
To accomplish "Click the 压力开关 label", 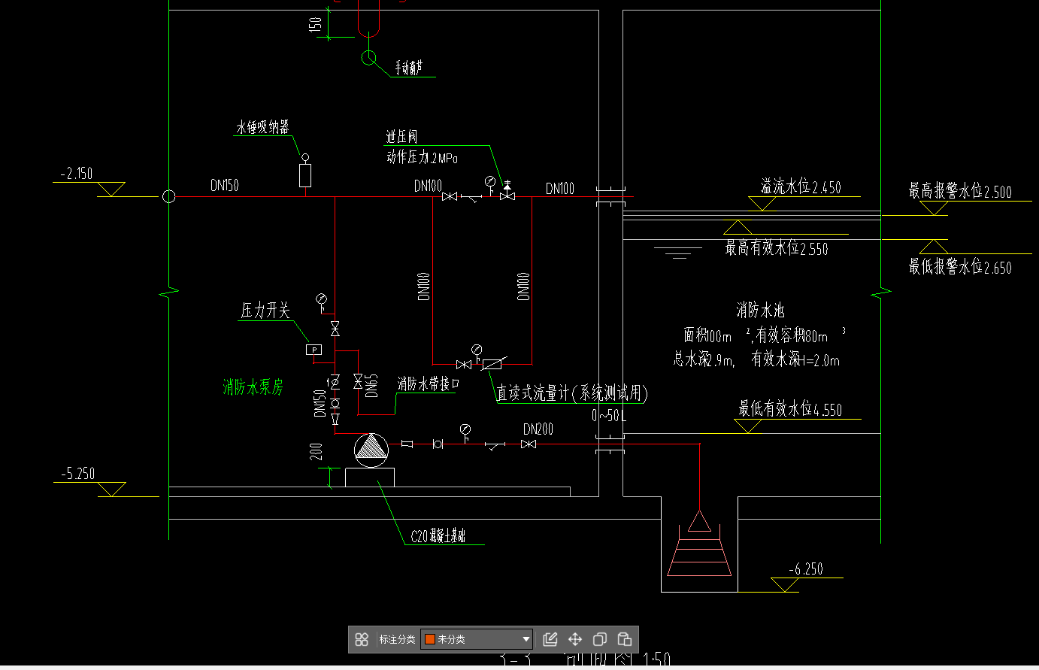I will 265,310.
